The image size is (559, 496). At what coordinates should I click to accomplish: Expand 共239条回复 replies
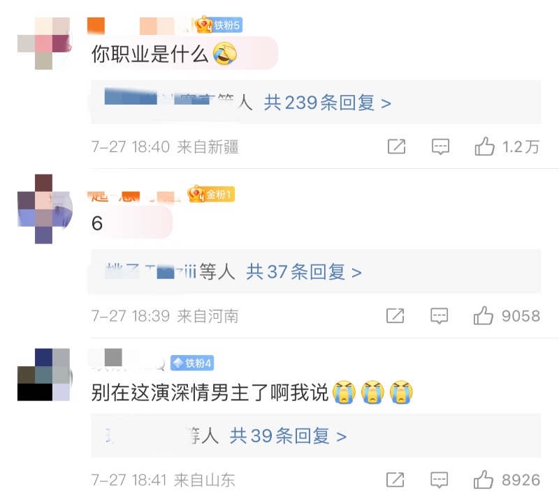tap(327, 103)
